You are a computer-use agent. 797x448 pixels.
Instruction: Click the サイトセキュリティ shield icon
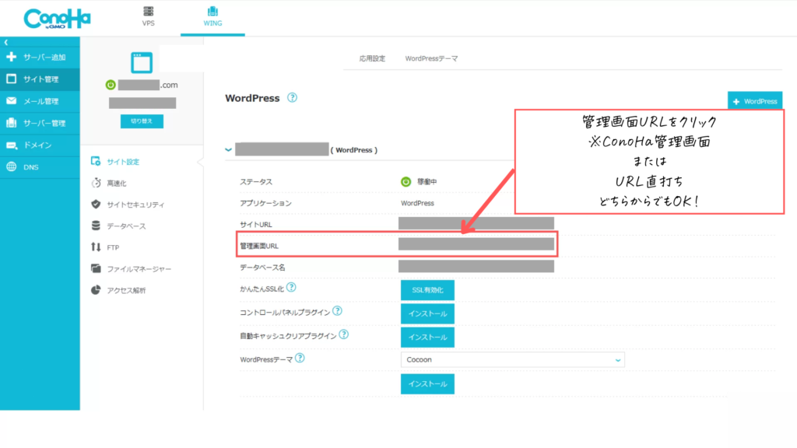tap(96, 205)
